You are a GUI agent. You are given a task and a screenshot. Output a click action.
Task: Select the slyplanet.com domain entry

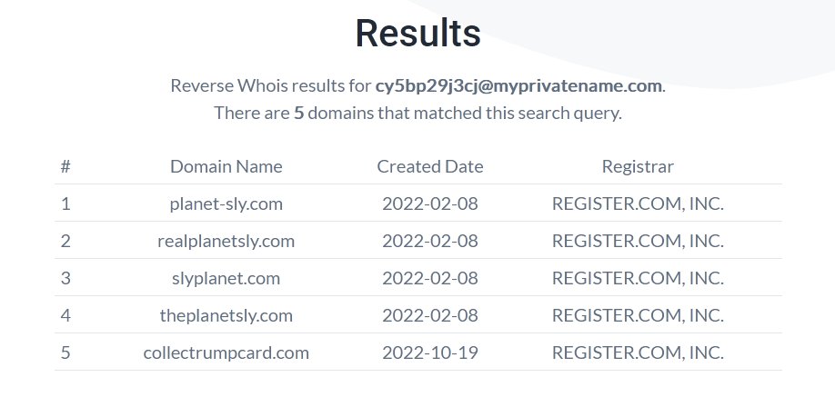point(226,278)
